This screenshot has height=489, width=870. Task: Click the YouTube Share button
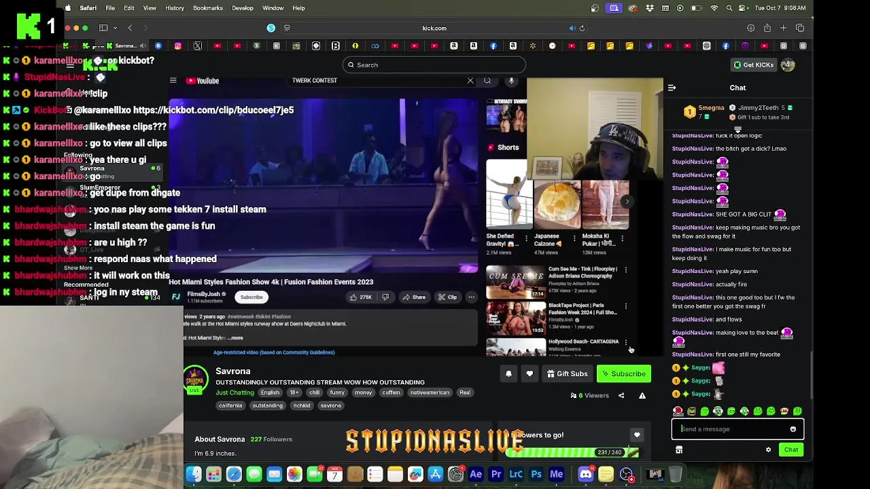414,297
